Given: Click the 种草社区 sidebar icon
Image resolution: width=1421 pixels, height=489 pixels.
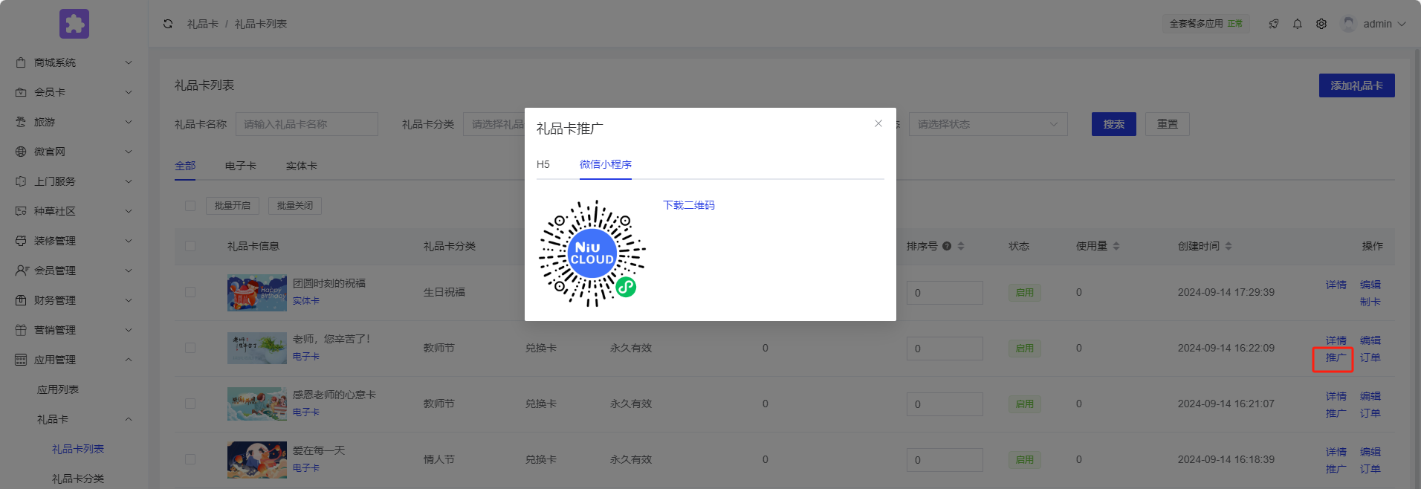Looking at the screenshot, I should tap(21, 211).
